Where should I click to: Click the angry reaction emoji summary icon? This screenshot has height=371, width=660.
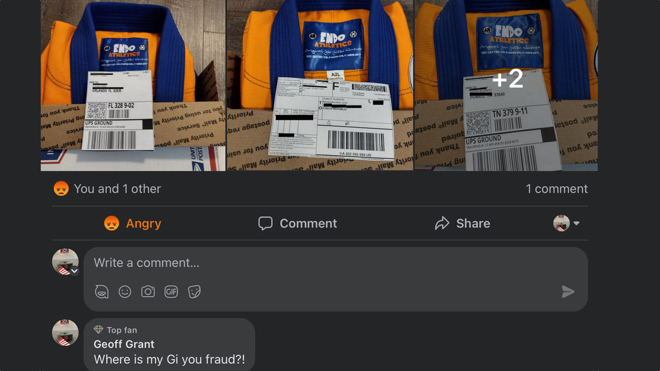(x=61, y=188)
